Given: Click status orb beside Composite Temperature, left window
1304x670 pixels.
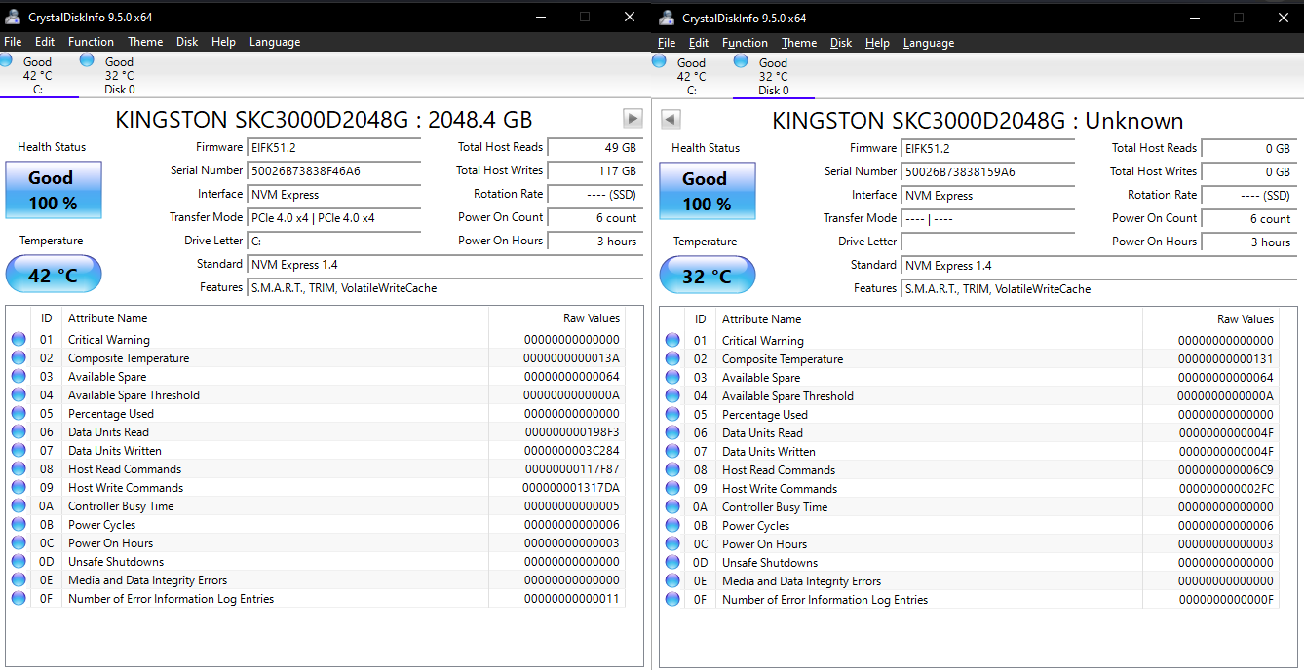Looking at the screenshot, I should point(19,358).
